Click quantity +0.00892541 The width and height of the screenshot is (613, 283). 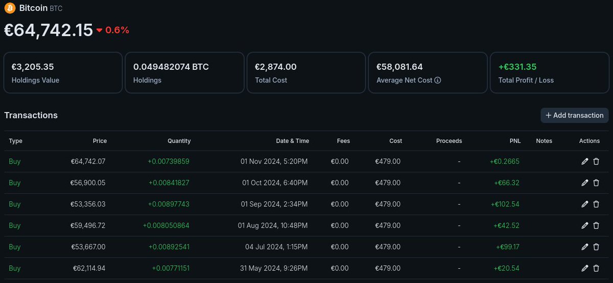(x=169, y=247)
